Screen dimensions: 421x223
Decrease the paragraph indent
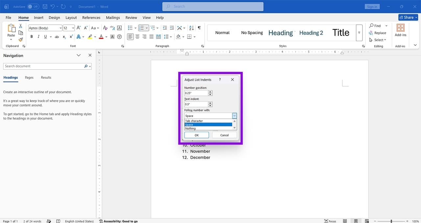pos(165,28)
